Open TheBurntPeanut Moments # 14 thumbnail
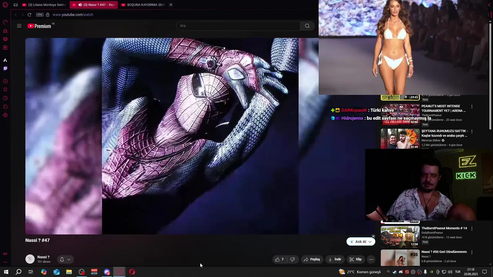Screen dimensions: 493x277 point(400,236)
